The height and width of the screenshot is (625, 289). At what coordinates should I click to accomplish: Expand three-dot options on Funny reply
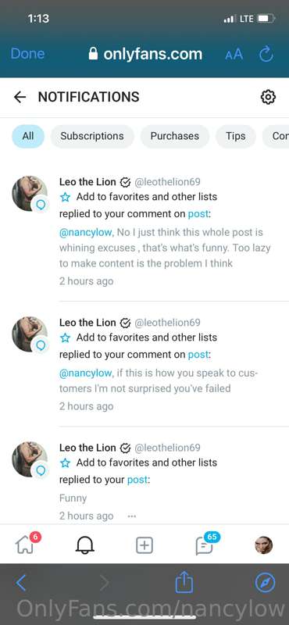(x=131, y=516)
